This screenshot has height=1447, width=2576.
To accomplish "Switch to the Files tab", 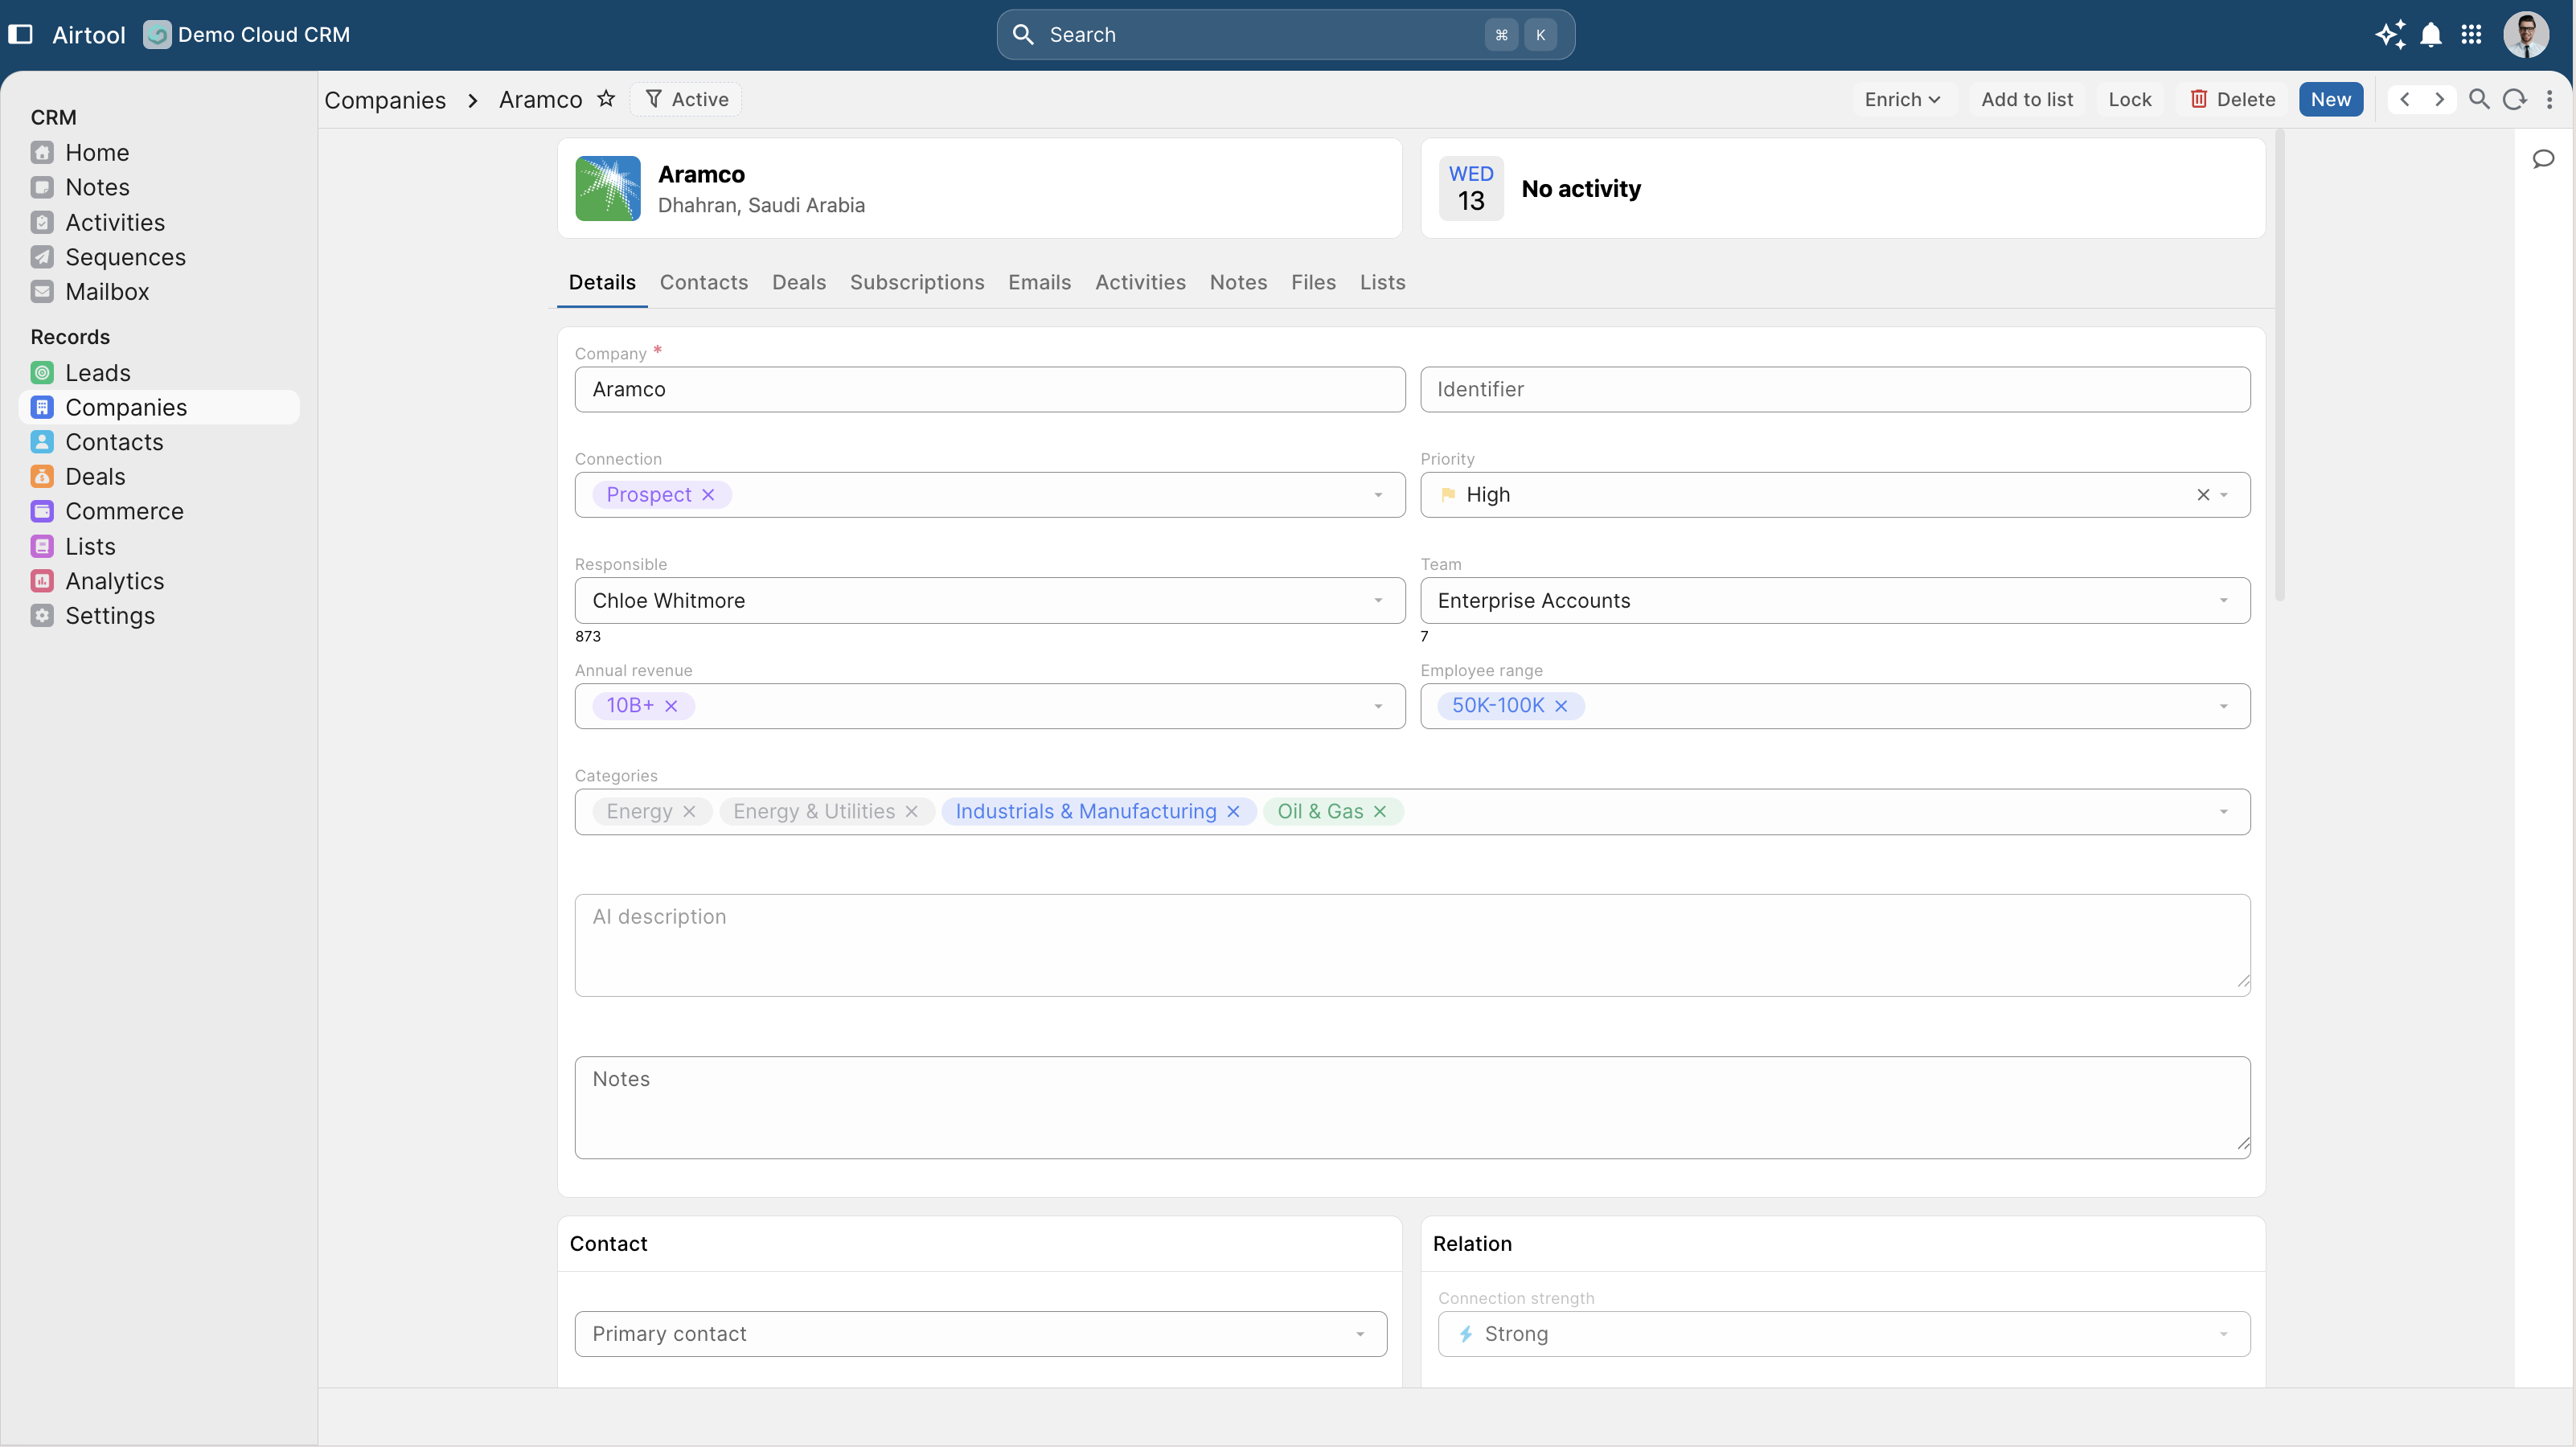I will [1313, 283].
